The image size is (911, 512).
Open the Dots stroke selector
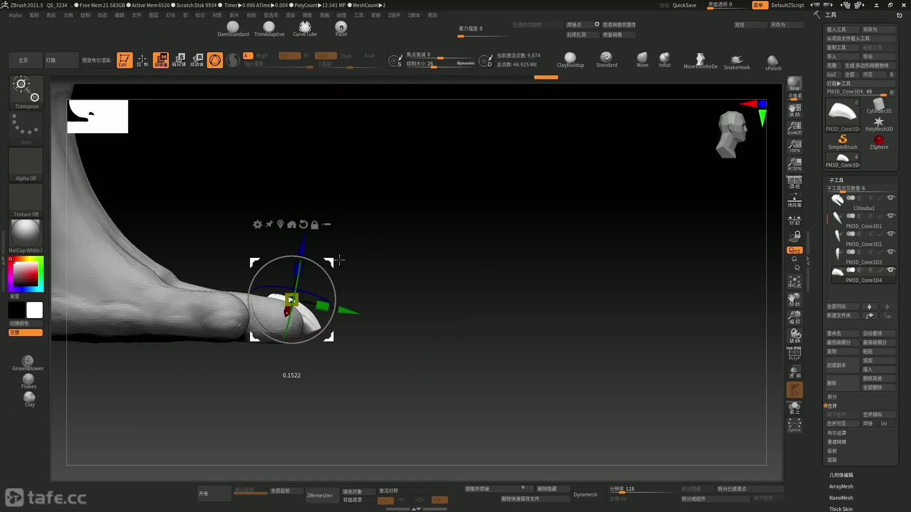tap(26, 128)
